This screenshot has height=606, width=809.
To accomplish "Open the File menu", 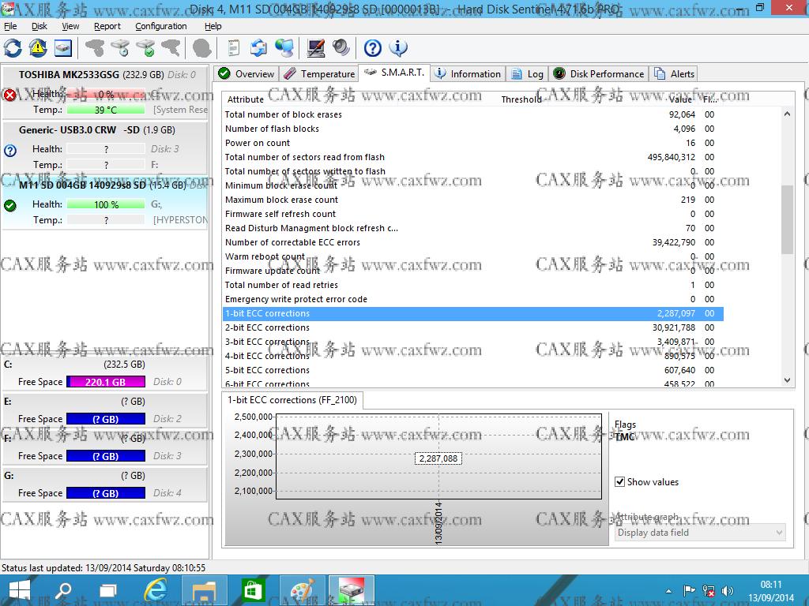I will (x=10, y=26).
